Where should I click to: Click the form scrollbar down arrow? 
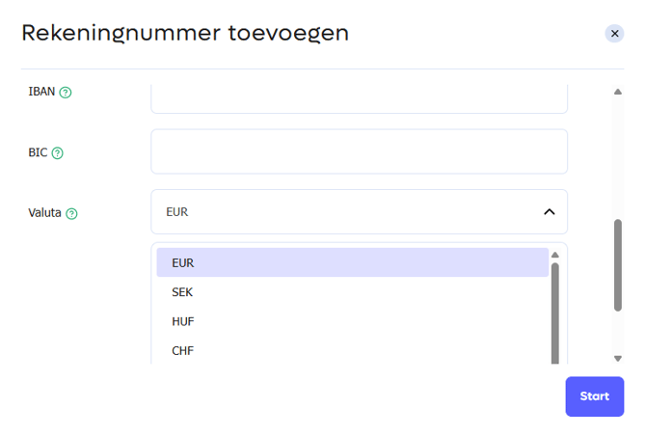click(x=618, y=359)
